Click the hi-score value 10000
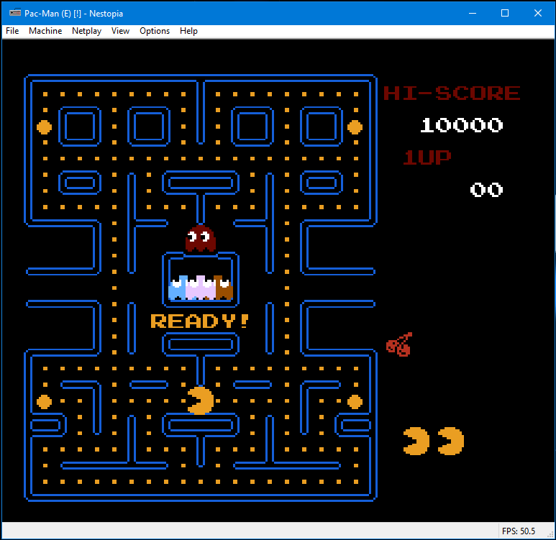Screen dimensions: 556x540 (x=461, y=125)
